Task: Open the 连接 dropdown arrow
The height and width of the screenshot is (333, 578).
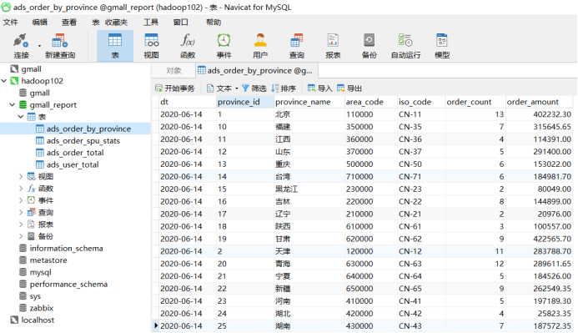Action: [x=39, y=46]
